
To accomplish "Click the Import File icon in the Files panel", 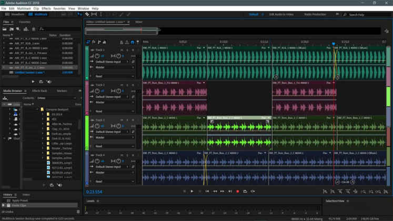I will coord(12,28).
